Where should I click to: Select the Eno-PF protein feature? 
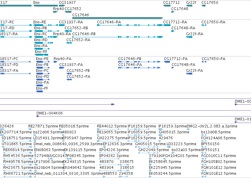click(x=40, y=91)
